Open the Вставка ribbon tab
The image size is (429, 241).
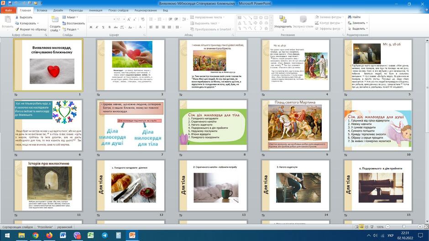coord(42,10)
